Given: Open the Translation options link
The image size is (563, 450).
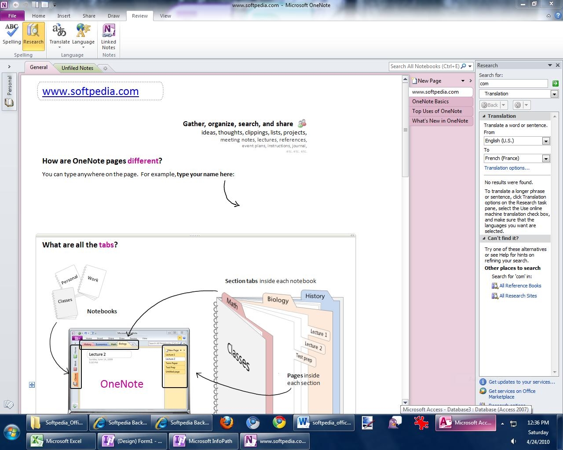Looking at the screenshot, I should click(507, 168).
